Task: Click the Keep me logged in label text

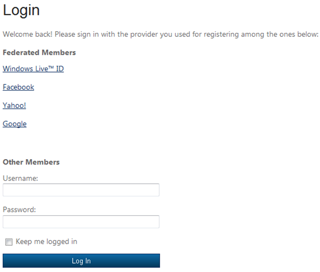Action: point(47,241)
